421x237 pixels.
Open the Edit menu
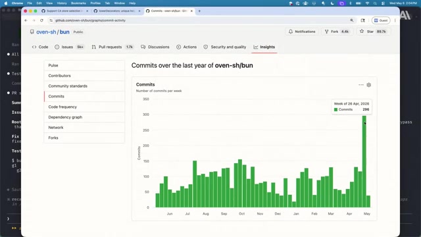39,3
